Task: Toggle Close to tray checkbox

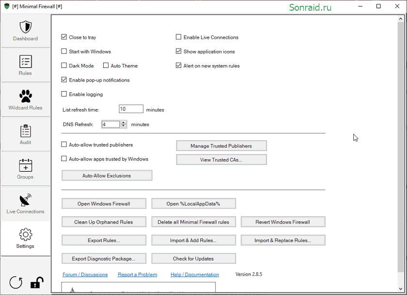Action: [x=64, y=37]
